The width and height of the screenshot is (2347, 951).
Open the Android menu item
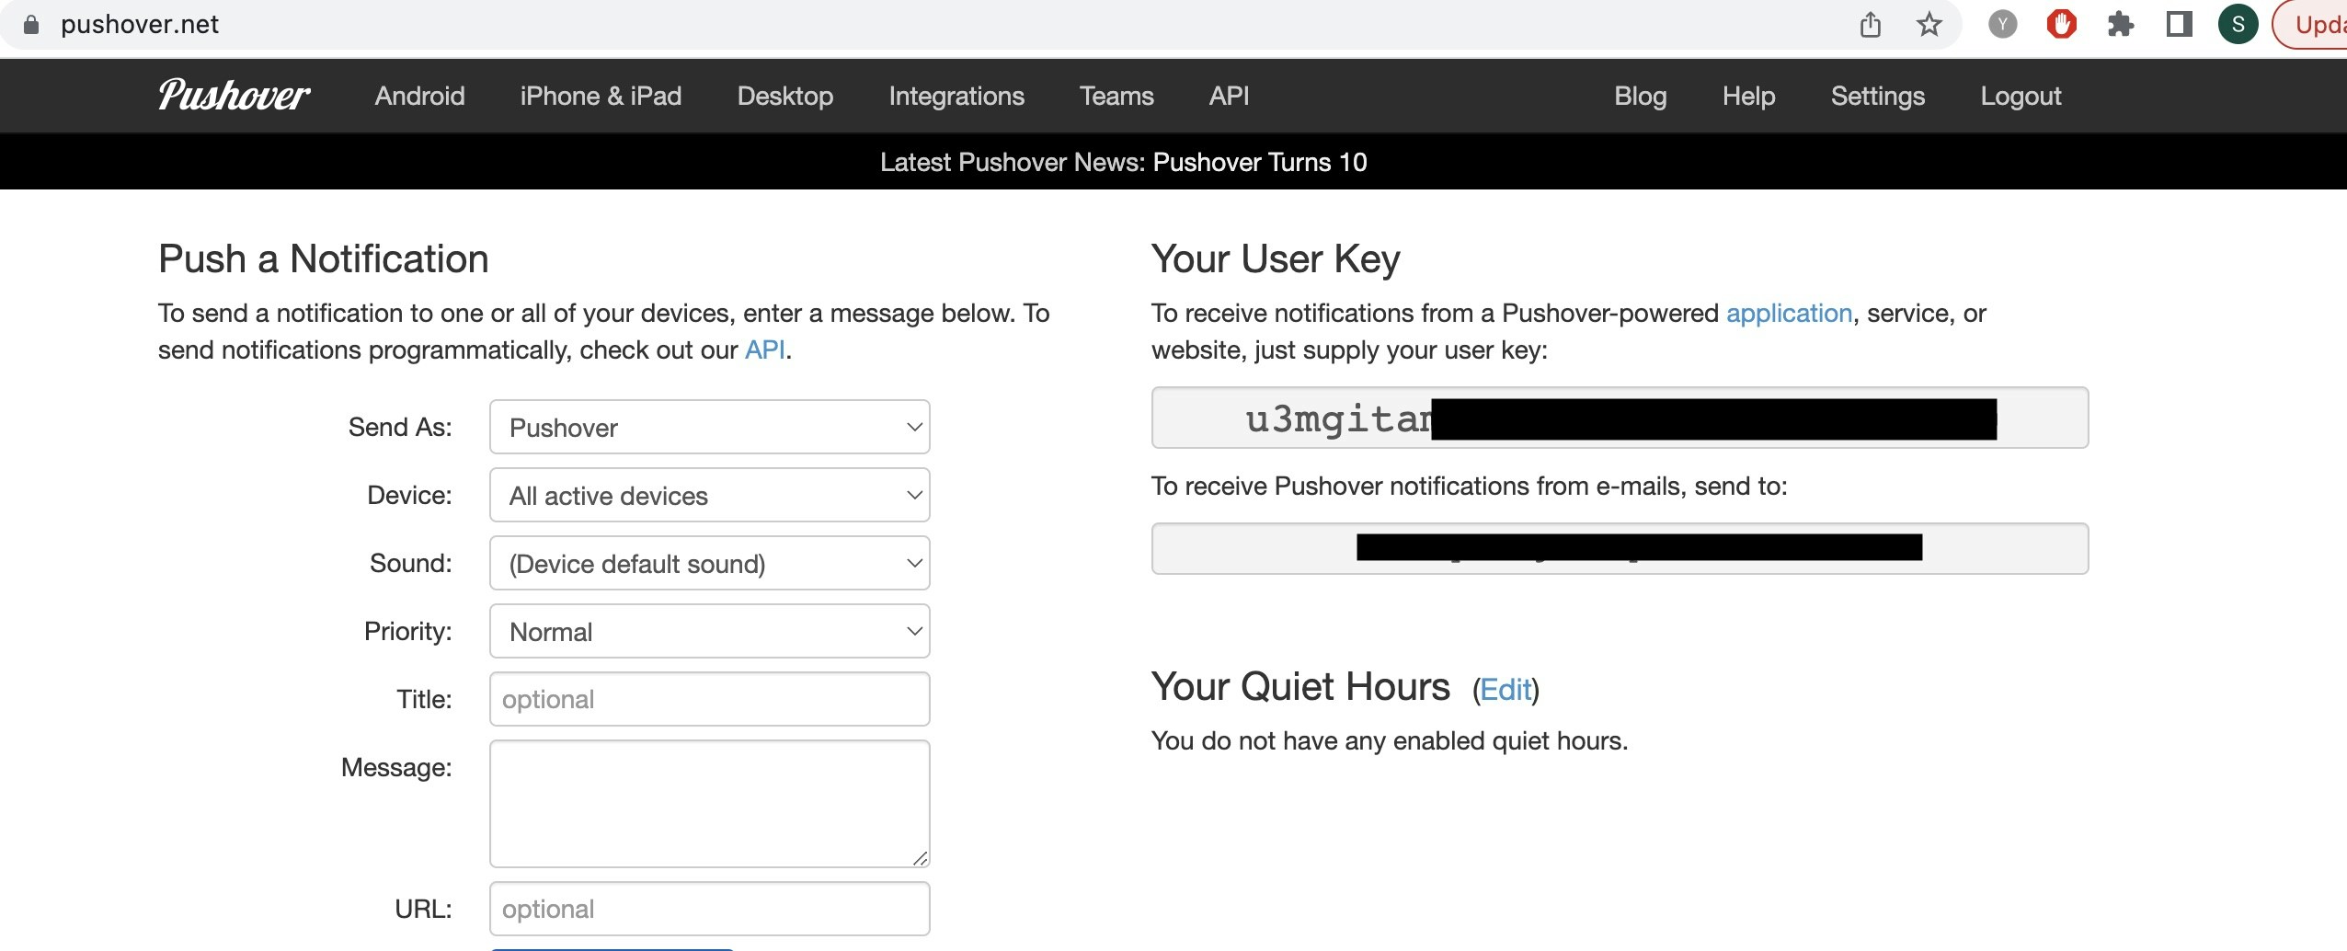tap(419, 96)
